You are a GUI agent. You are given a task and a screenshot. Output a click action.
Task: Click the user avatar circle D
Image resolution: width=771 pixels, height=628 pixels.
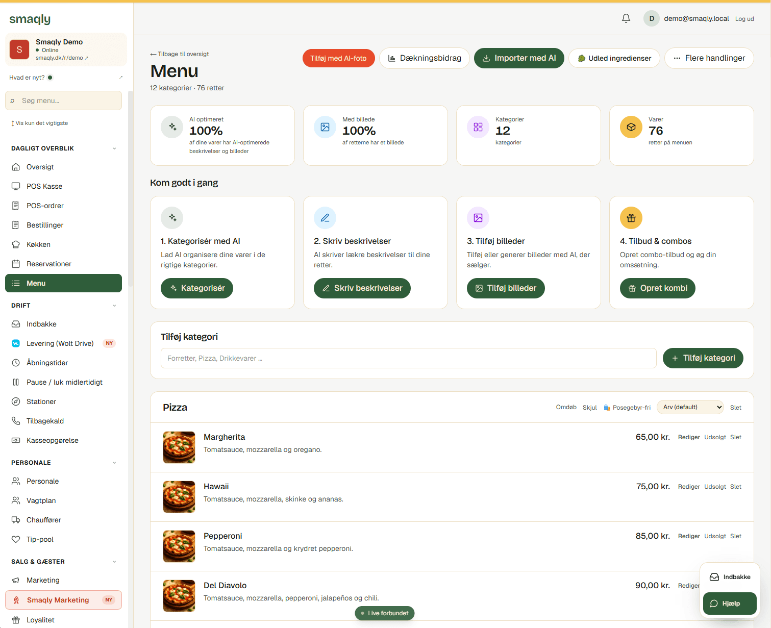point(652,18)
